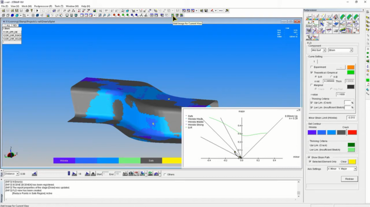The image size is (370, 207).
Task: Click the shopping cart icon in top toolbar
Action: pos(133,11)
